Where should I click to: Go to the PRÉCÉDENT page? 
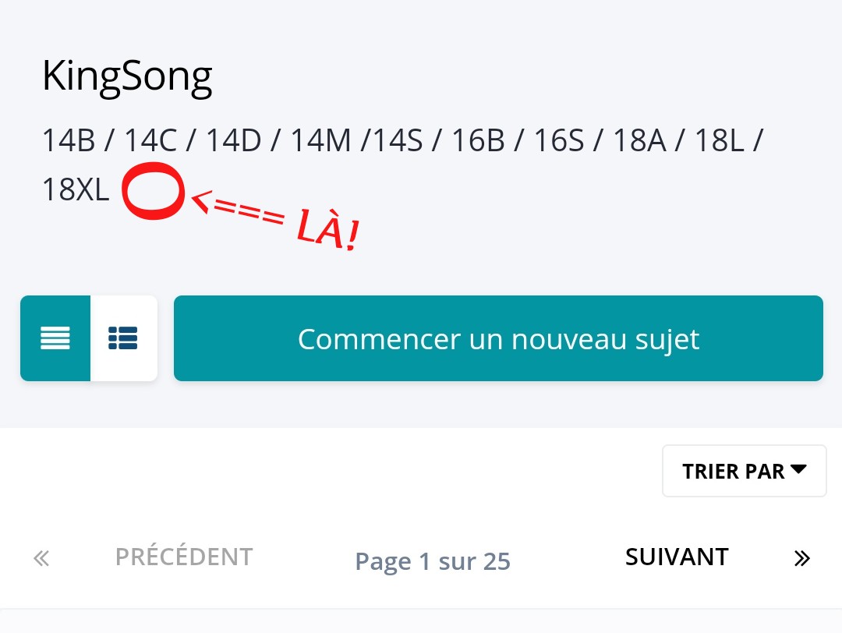click(x=184, y=557)
